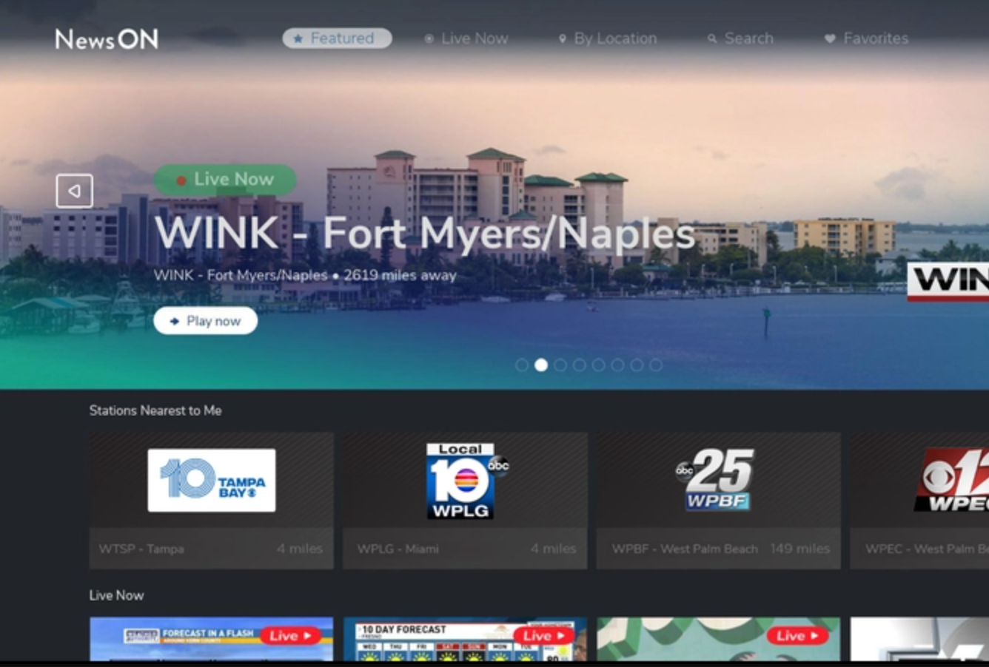The width and height of the screenshot is (989, 667).
Task: Select the seventh carousel dot
Action: point(637,365)
